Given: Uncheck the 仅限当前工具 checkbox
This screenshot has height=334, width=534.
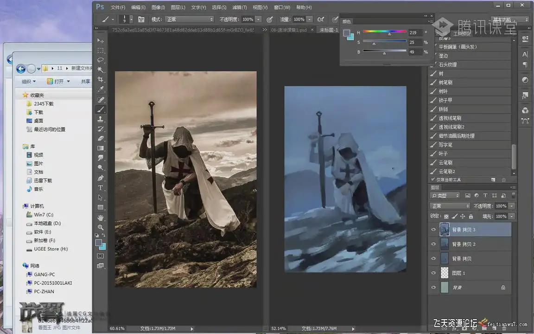Looking at the screenshot, I should (433, 180).
